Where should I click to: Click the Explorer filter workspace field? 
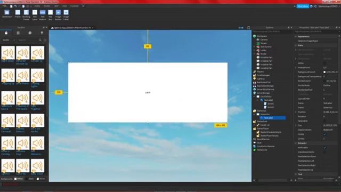coord(272,31)
